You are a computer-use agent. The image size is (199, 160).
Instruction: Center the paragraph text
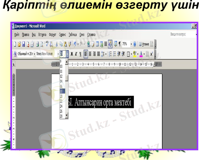tap(90, 54)
